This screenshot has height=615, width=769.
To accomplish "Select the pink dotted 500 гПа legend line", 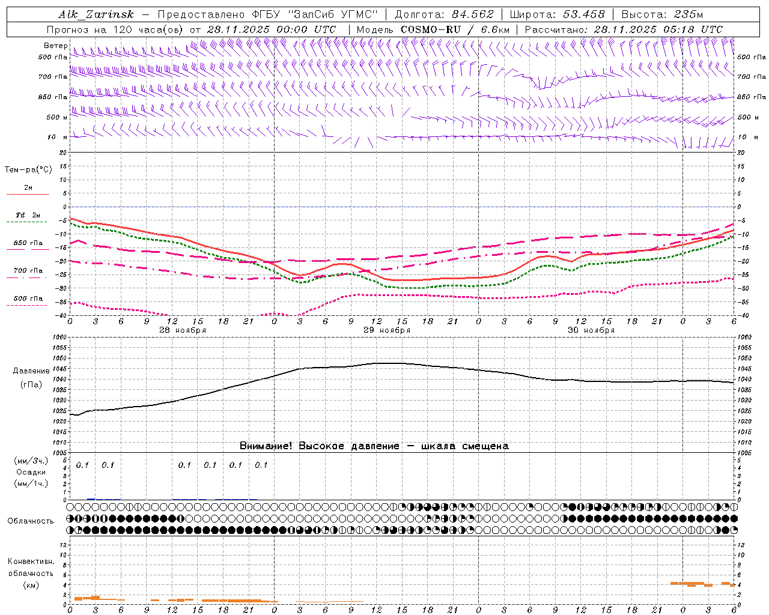I will [28, 305].
